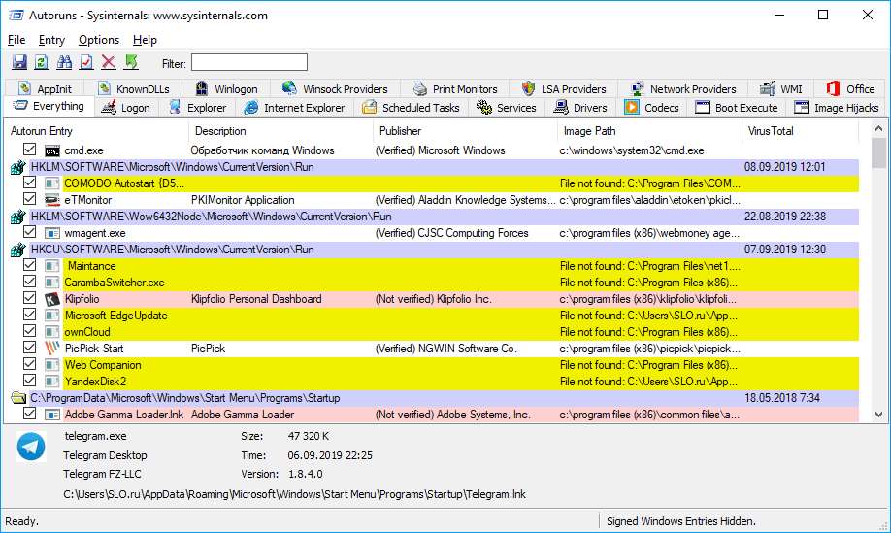This screenshot has height=533, width=891.
Task: Click the Autoruns title bar app icon
Action: pyautogui.click(x=16, y=16)
